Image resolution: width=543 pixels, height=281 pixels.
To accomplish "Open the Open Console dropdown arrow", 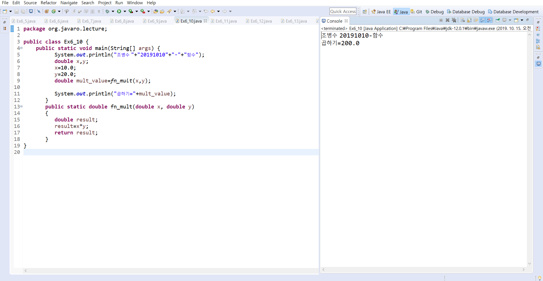I will point(522,20).
